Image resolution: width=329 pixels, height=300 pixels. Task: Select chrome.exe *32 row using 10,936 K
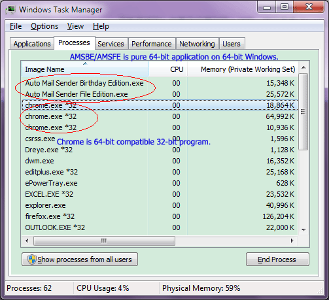click(x=160, y=127)
